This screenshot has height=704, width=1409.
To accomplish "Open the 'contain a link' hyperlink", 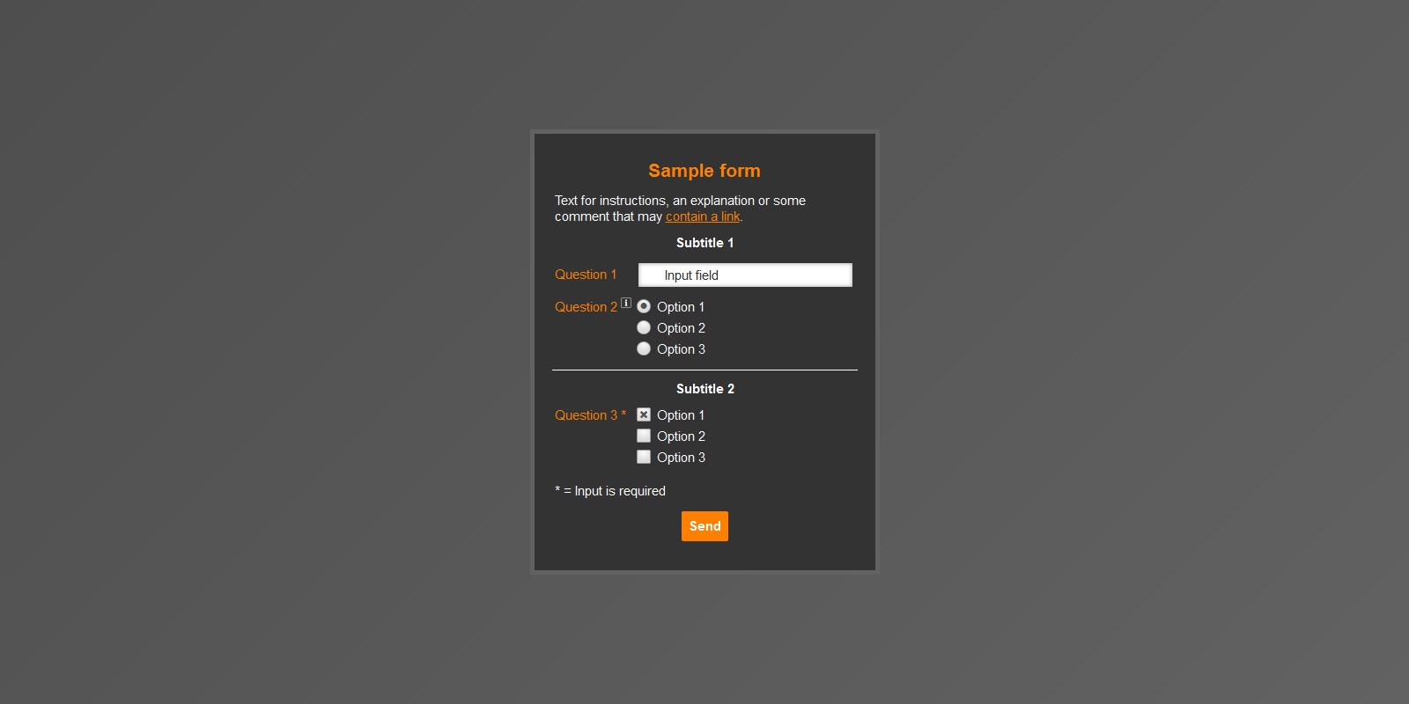I will click(703, 216).
